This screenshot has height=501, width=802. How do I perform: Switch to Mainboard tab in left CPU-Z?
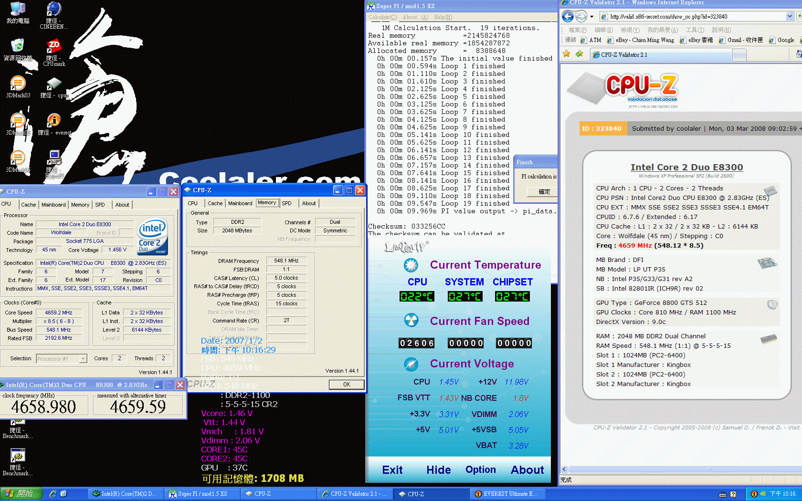[x=53, y=205]
